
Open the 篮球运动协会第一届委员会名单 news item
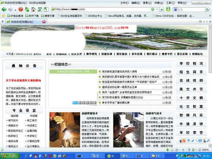coord(120,87)
